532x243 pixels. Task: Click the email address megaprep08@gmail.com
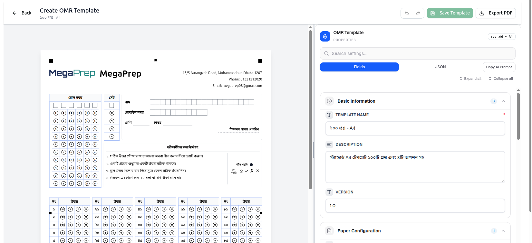tap(242, 86)
